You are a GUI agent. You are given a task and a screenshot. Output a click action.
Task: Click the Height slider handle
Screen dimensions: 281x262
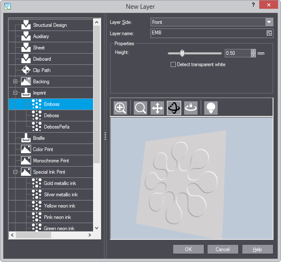[182, 53]
